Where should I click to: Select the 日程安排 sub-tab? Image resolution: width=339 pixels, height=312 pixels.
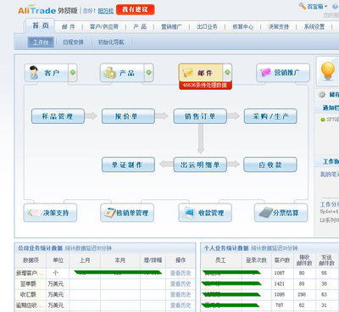click(73, 42)
